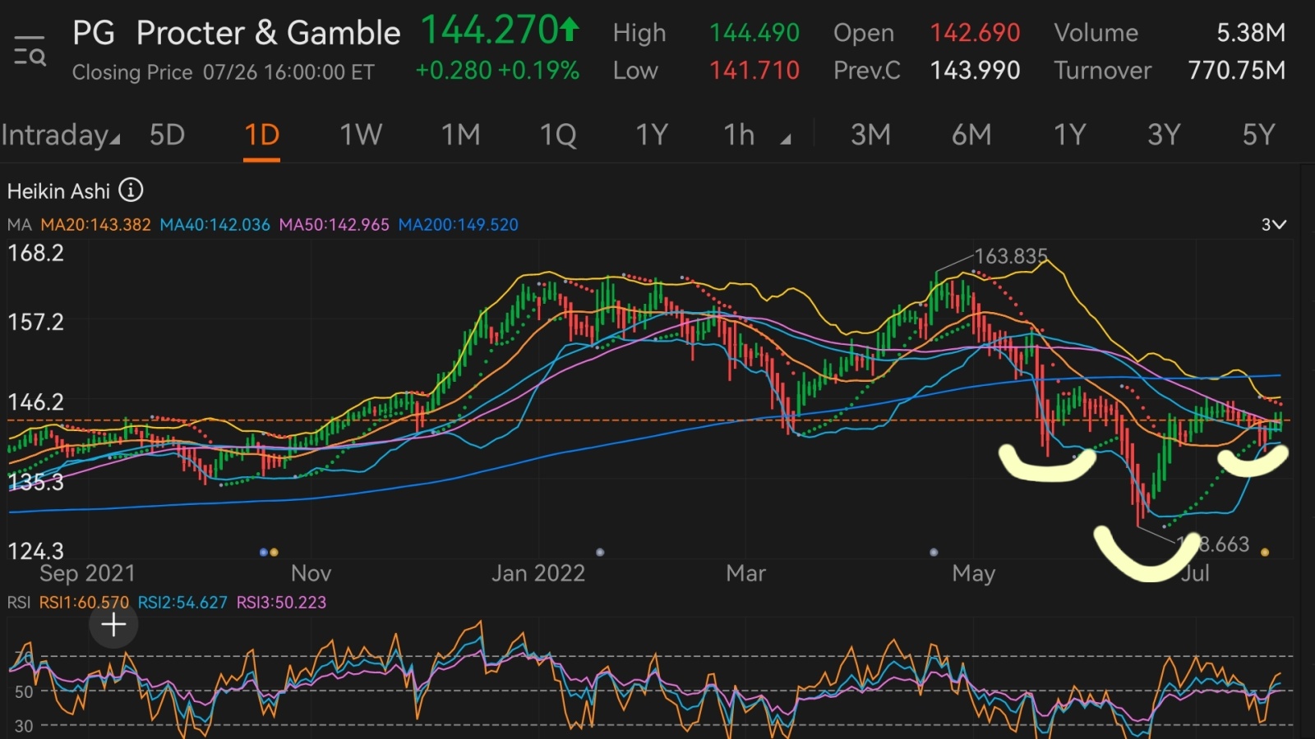Tap the MA200:149.520 indicator label
The width and height of the screenshot is (1315, 739).
point(458,225)
